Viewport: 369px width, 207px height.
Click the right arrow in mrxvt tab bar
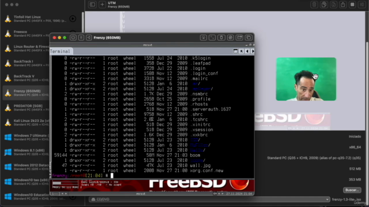pos(253,51)
